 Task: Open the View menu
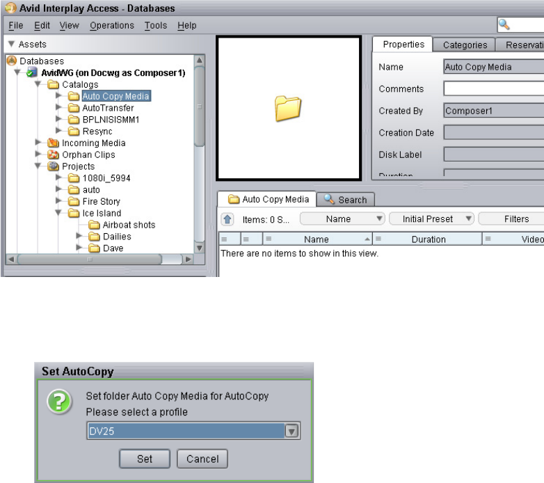[69, 25]
